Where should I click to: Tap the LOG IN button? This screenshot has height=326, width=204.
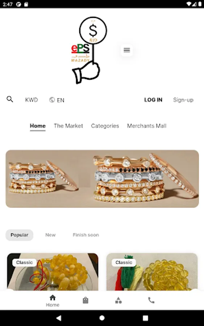coord(153,100)
